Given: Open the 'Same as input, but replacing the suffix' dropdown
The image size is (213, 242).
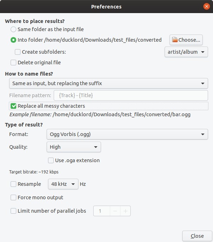Looking at the screenshot, I should 108,83.
